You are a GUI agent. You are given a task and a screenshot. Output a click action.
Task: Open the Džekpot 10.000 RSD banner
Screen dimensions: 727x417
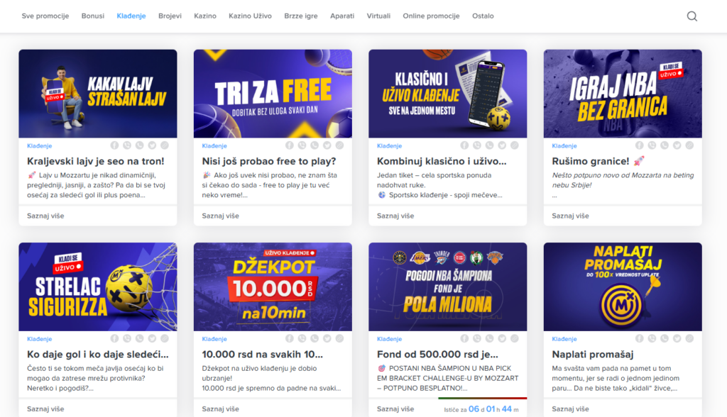pos(273,287)
